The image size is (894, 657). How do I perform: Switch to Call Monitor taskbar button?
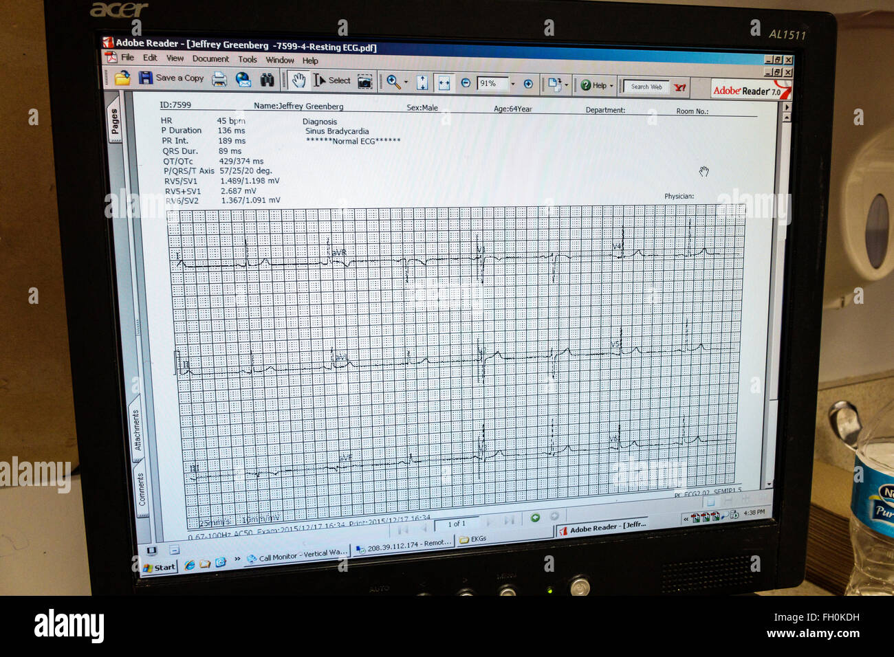coord(297,555)
